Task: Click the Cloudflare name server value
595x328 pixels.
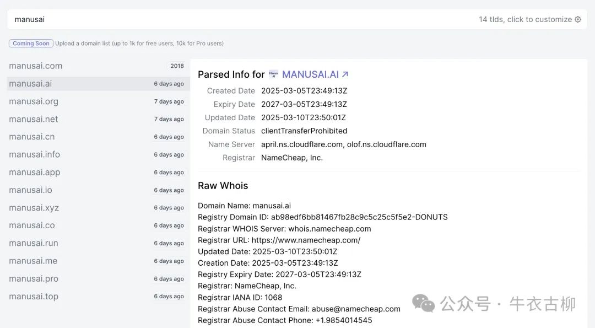Action: click(x=343, y=144)
